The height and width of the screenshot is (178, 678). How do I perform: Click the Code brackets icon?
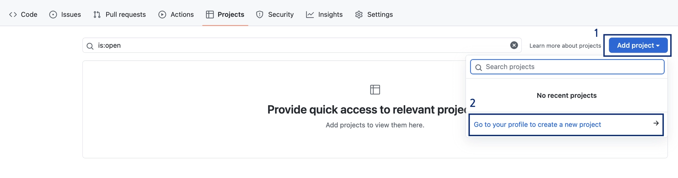tap(13, 15)
